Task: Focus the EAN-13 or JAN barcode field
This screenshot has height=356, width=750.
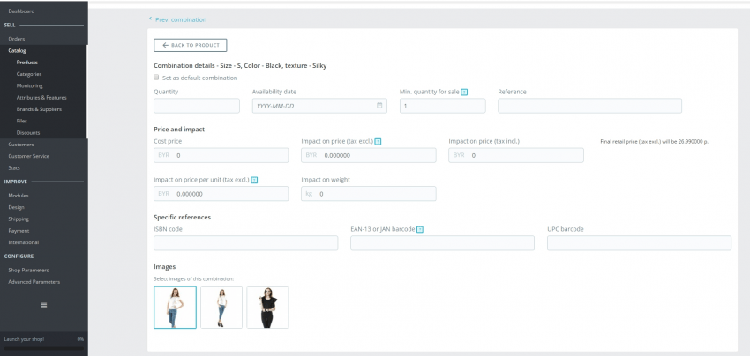Action: pyautogui.click(x=442, y=242)
